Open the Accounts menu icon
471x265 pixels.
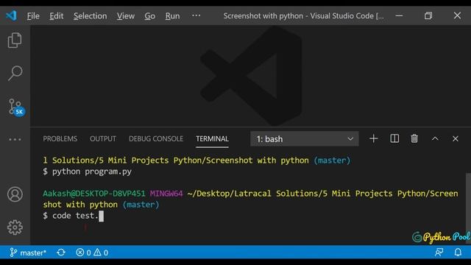coord(15,194)
